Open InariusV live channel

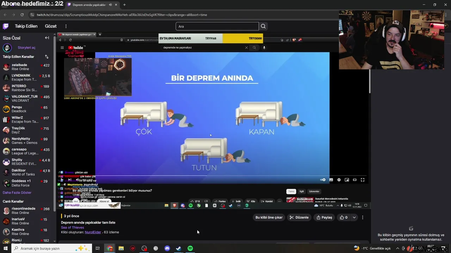(x=27, y=221)
